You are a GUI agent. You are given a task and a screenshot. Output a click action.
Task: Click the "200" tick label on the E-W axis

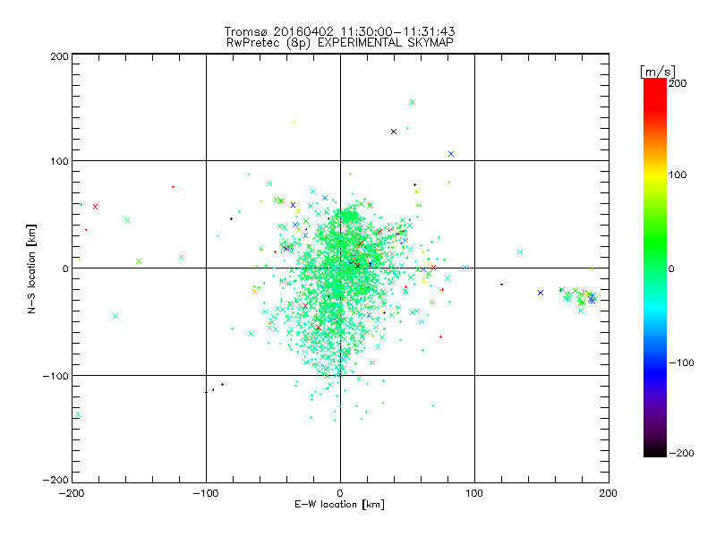(x=609, y=493)
